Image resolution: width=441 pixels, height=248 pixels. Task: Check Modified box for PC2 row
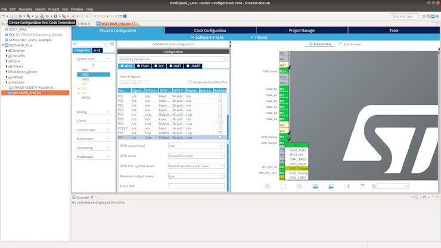pos(220,106)
